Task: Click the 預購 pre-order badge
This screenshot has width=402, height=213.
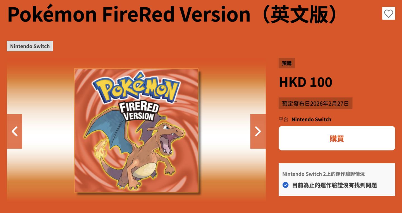Action: [287, 63]
